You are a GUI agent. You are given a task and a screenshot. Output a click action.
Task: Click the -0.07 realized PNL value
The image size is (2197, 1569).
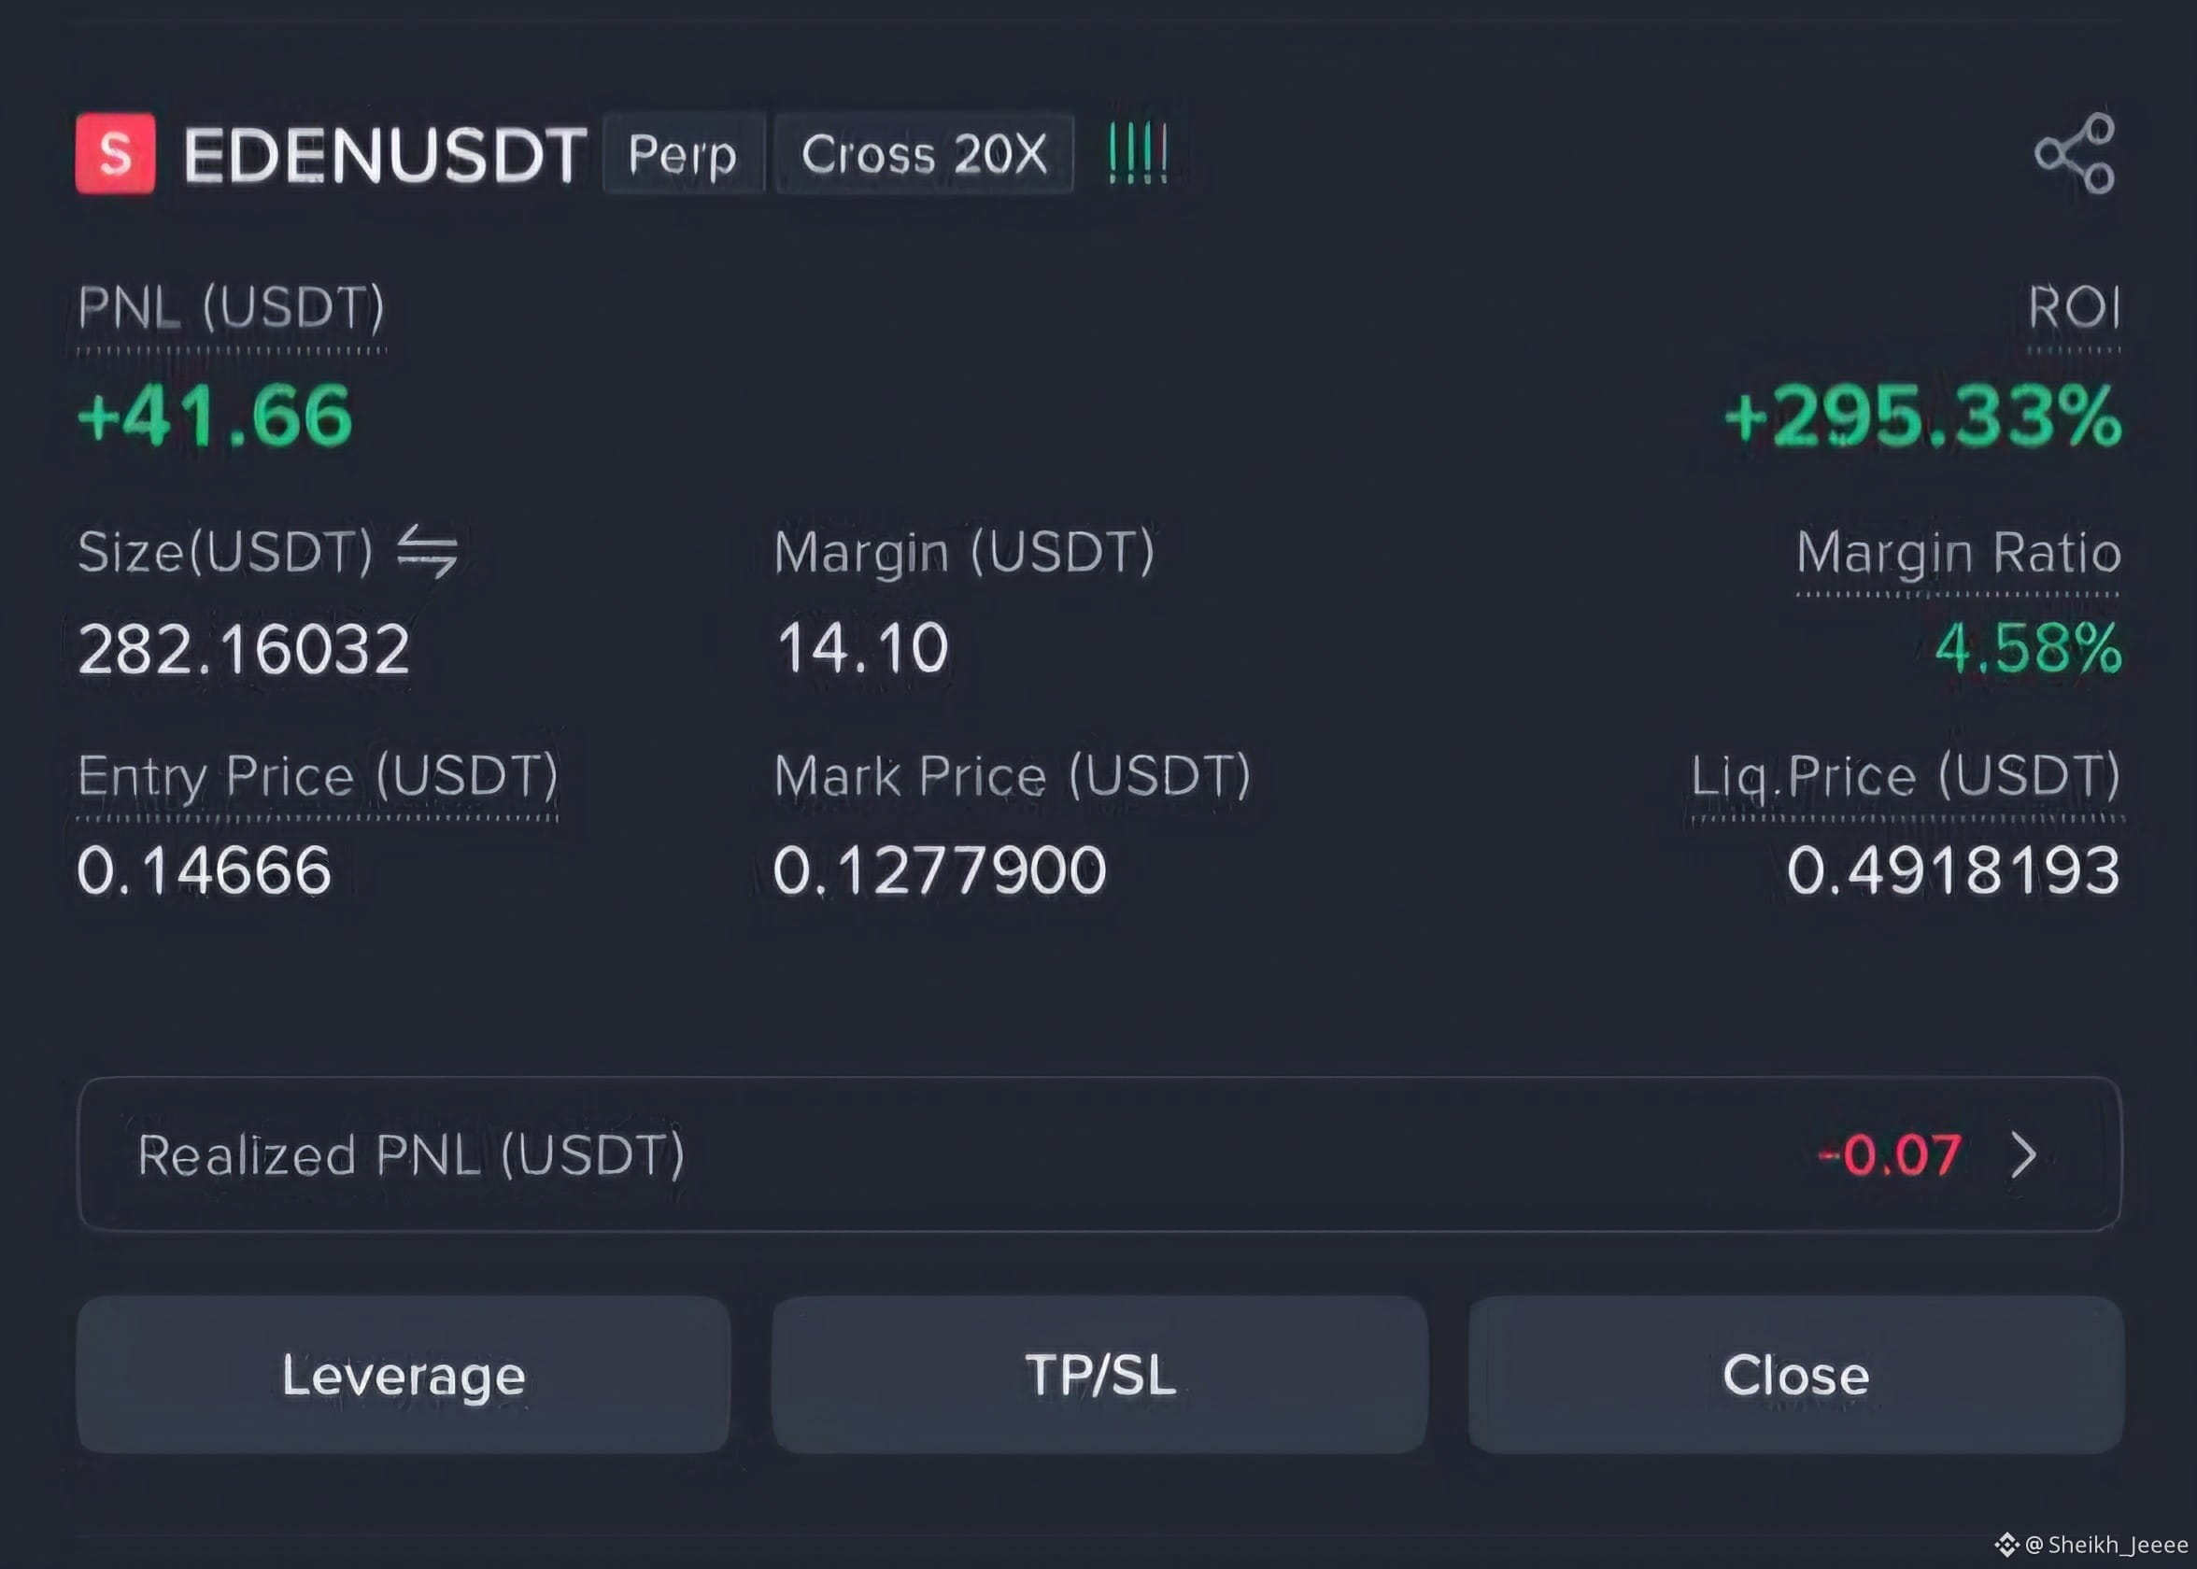click(1890, 1154)
